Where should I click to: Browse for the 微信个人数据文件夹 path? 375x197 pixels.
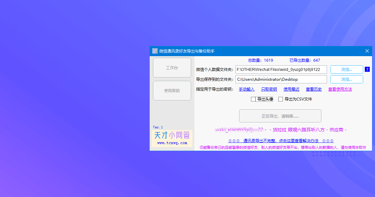(x=346, y=70)
